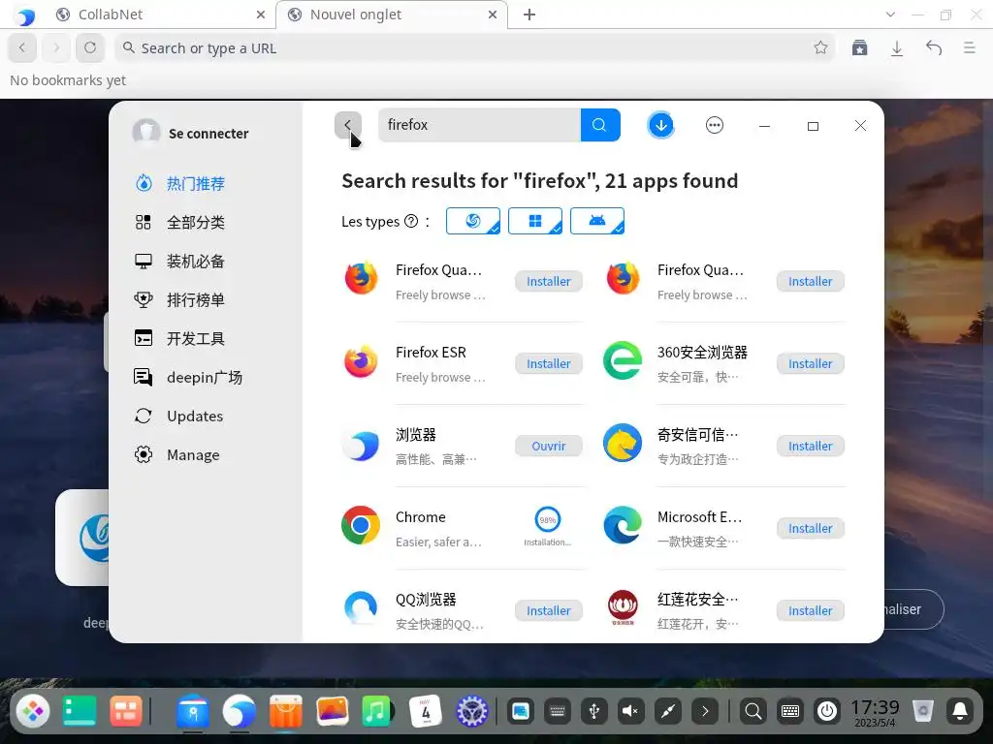Click Installer for QQ浏览器
The image size is (993, 744).
pos(549,610)
